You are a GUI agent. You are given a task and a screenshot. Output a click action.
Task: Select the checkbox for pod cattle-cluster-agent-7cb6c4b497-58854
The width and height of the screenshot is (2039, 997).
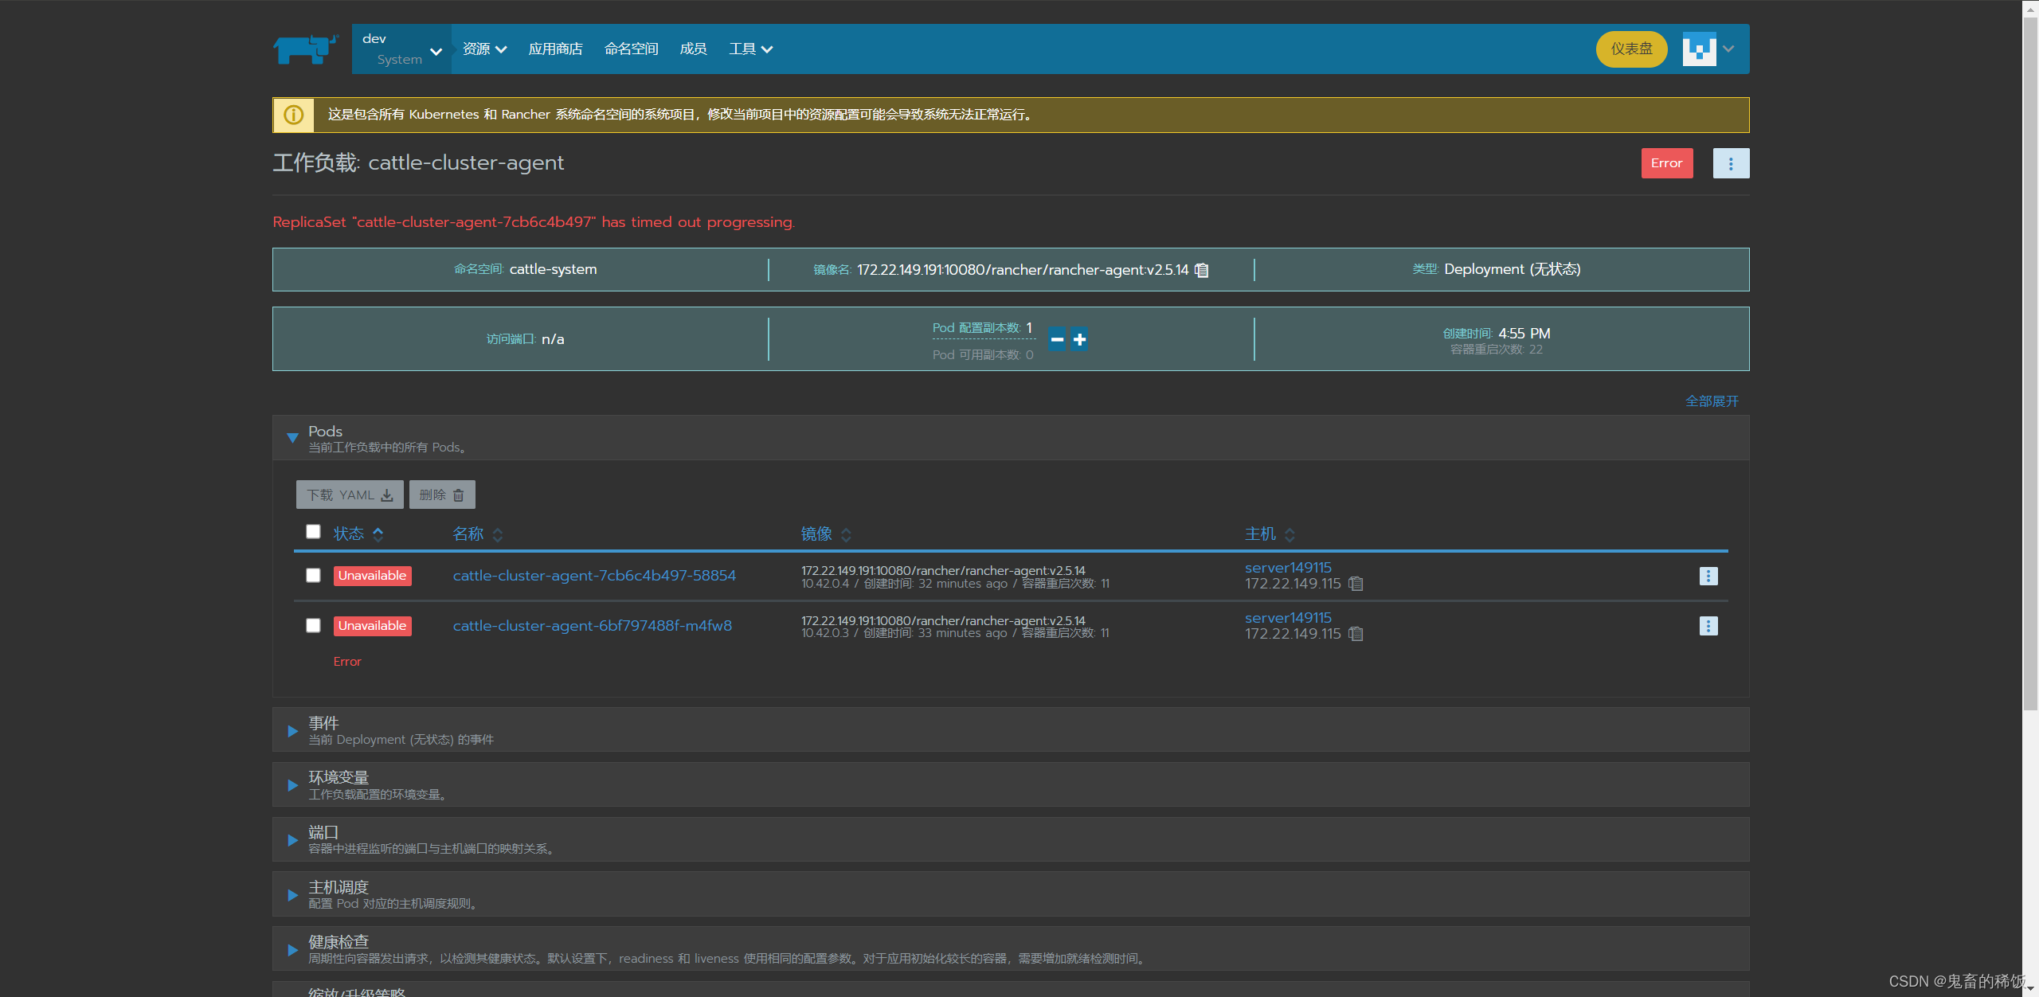point(313,575)
